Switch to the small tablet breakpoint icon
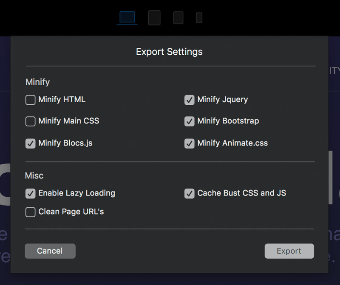Viewport: 340px width, 285px height. click(178, 18)
